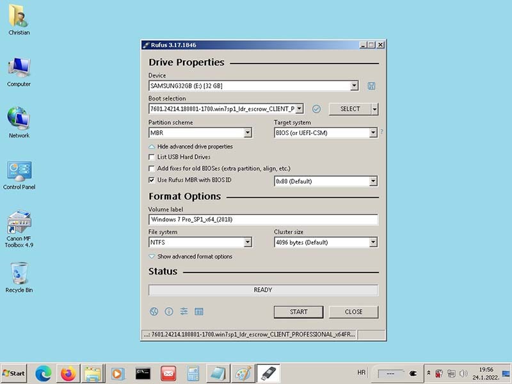Uncheck Use Rufus MBR with BIOS ID
512x384 pixels.
pos(152,180)
